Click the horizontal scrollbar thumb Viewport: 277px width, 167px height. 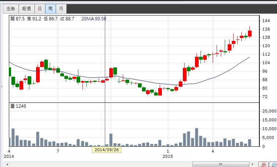(221, 164)
